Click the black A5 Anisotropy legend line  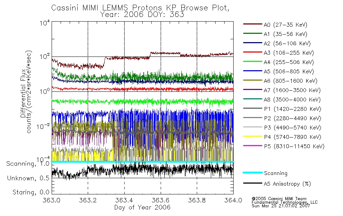point(253,183)
